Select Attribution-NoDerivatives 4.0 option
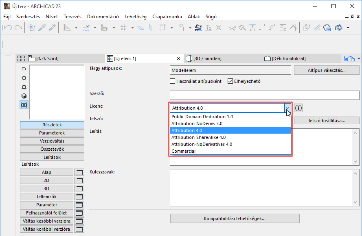The height and width of the screenshot is (236, 362). click(230, 144)
